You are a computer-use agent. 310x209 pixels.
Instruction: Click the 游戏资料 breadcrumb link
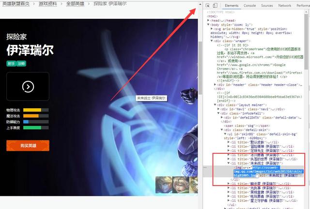click(x=47, y=3)
